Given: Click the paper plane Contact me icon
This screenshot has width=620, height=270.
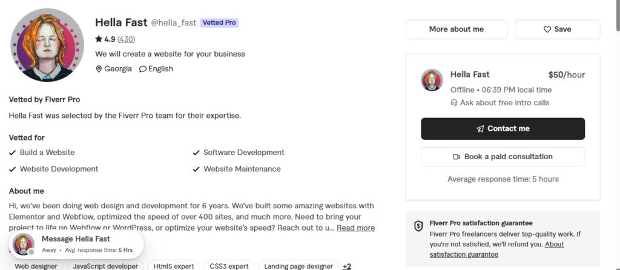Looking at the screenshot, I should point(480,129).
